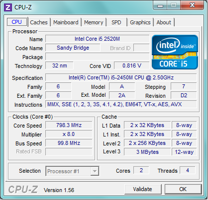Screen dimensions: 208x200
Task: Click the Instructions field listing MMX, SSE
Action: (121, 104)
